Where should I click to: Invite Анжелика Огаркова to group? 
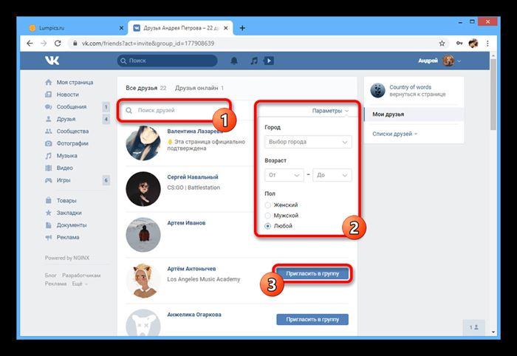click(x=312, y=319)
